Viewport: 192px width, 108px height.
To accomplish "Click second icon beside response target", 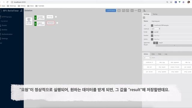I will tap(157, 43).
